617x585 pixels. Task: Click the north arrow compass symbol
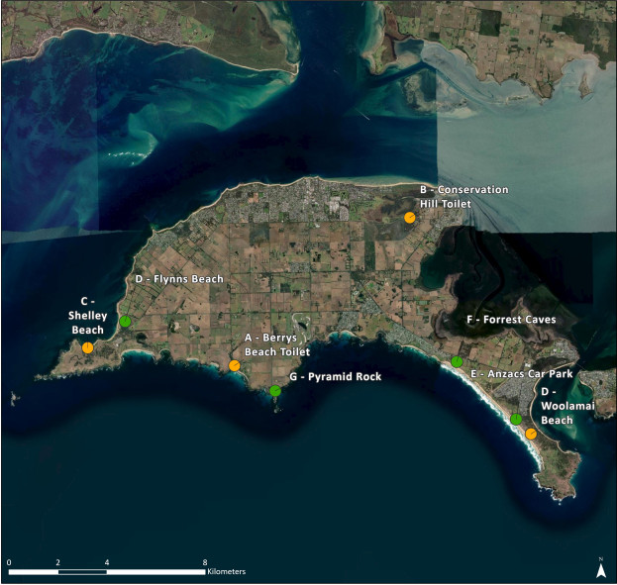[600, 569]
